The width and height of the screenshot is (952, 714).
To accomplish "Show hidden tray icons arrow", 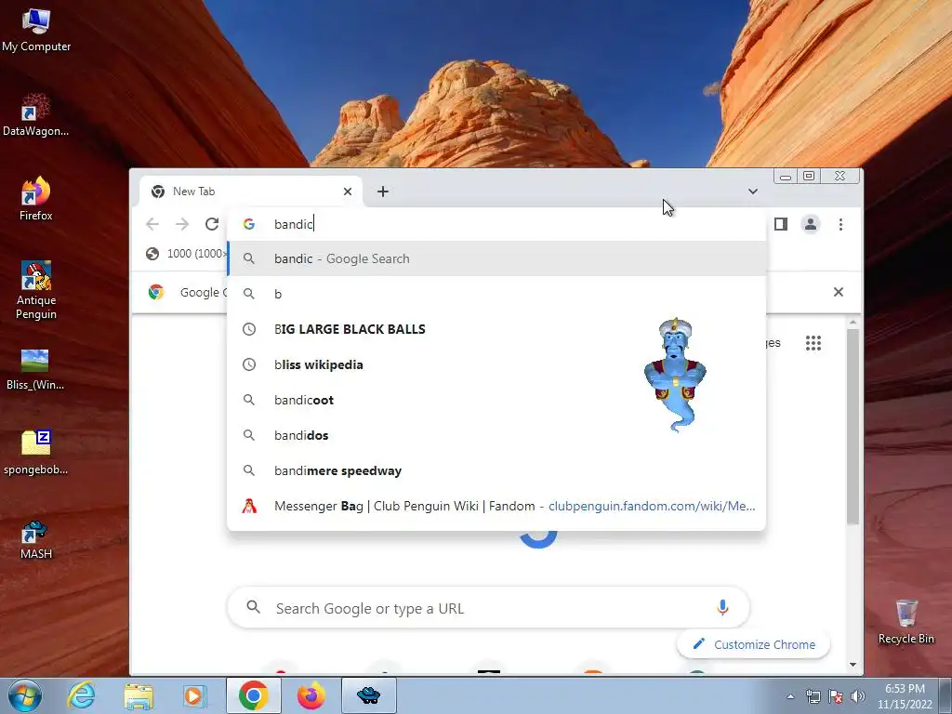I will (790, 696).
